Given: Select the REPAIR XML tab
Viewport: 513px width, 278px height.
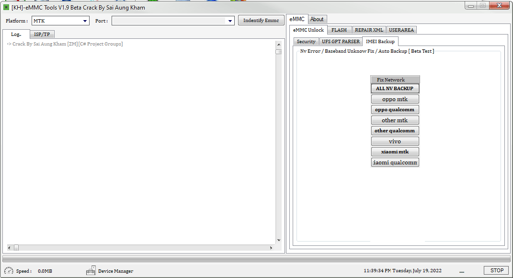Looking at the screenshot, I should click(369, 29).
